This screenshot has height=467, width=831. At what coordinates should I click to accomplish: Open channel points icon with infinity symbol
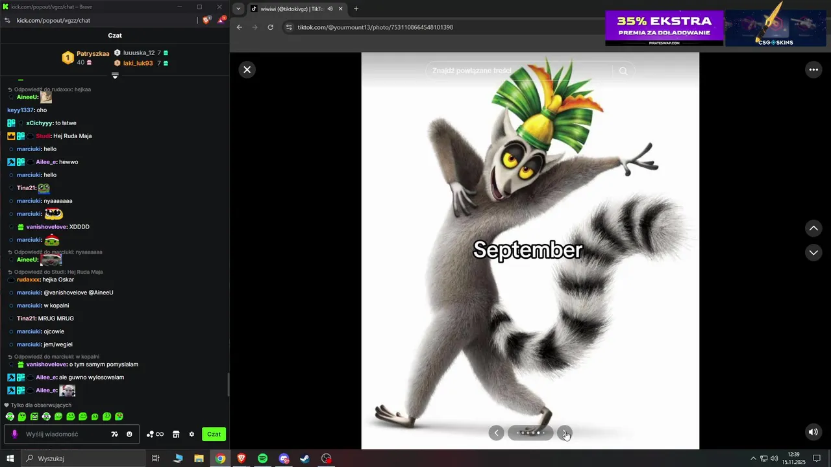pos(155,434)
